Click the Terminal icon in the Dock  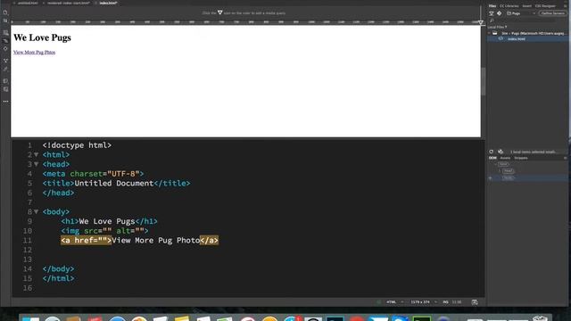pyautogui.click(x=422, y=318)
